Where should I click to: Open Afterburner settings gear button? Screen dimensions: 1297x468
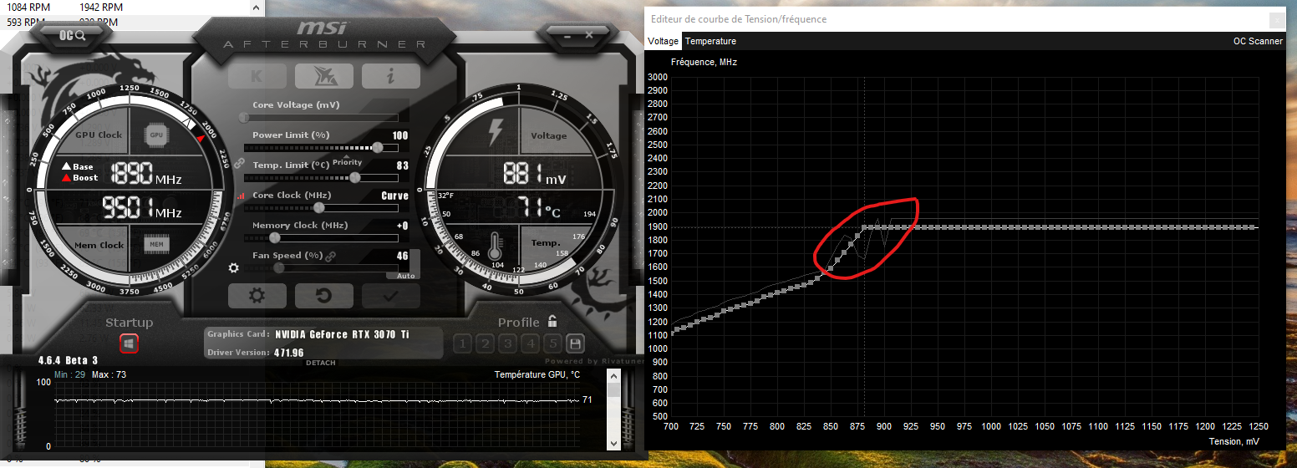point(257,295)
